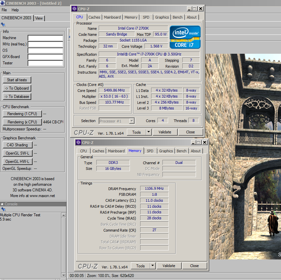Viewport: 281px width, 280px height.
Task: Click the console scrollbar down arrow
Action: point(63,275)
